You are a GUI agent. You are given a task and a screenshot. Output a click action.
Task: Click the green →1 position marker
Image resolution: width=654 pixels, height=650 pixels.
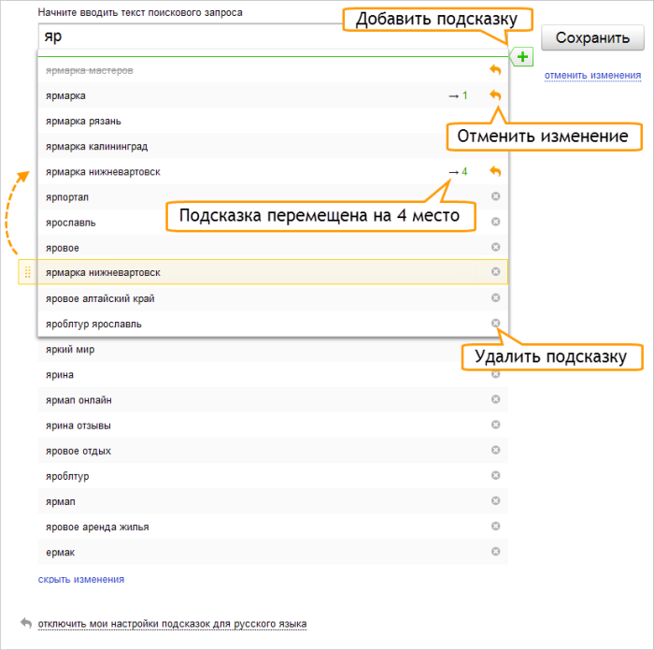click(458, 95)
